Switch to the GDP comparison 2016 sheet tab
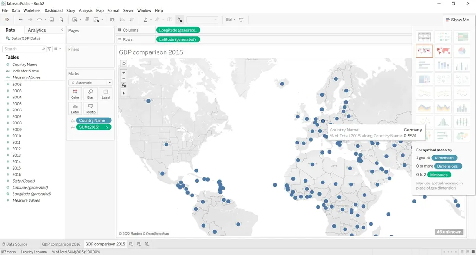This screenshot has height=255, width=476. click(61, 244)
